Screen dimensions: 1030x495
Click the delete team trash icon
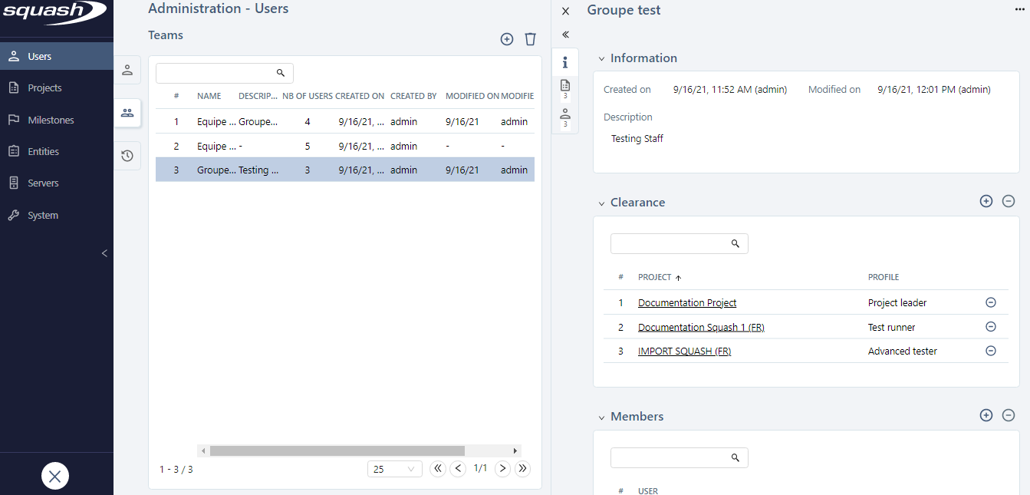click(530, 39)
